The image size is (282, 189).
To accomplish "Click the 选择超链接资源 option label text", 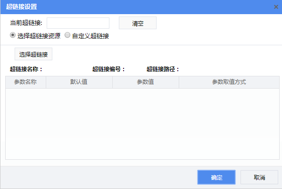I will tap(39, 36).
